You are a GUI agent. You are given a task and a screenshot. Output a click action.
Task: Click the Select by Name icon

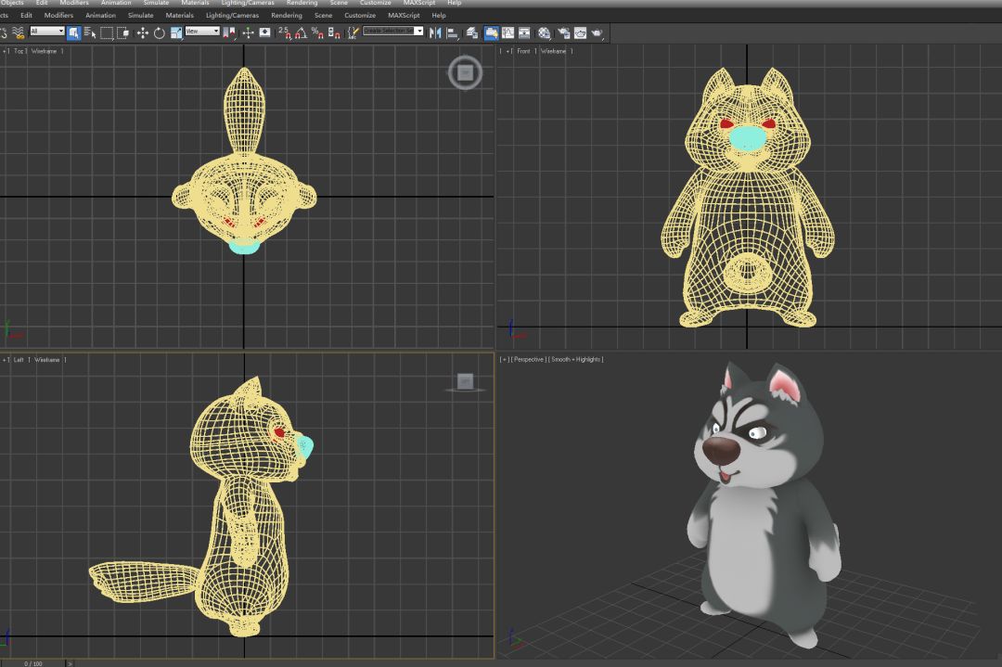[90, 32]
